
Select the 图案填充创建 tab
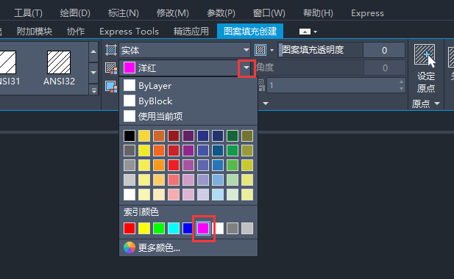click(x=250, y=31)
